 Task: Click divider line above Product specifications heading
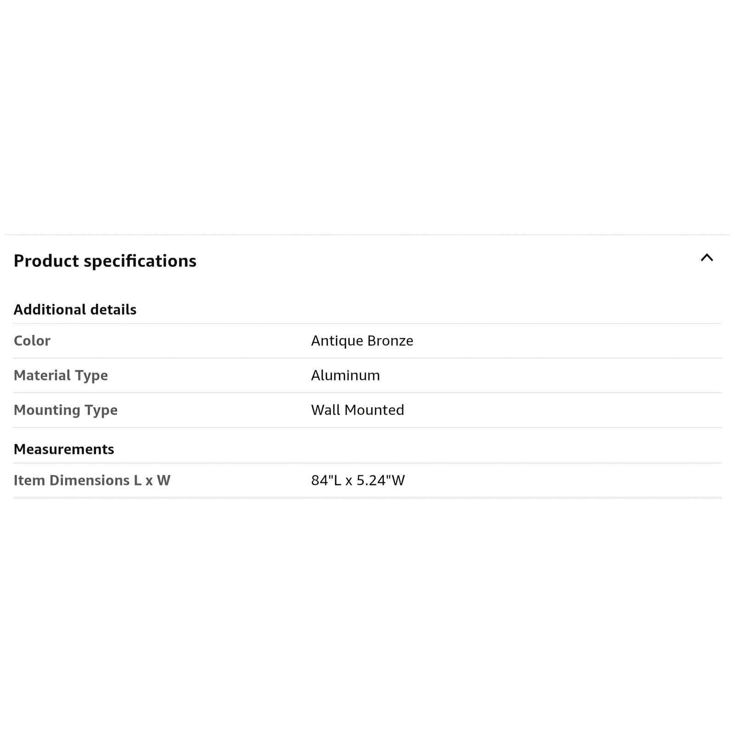coord(367,235)
